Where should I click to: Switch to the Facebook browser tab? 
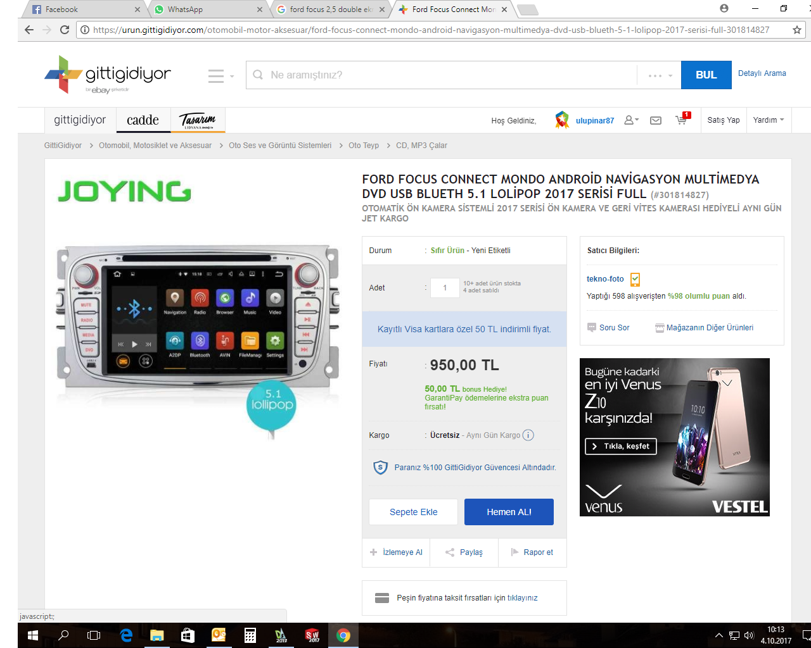pyautogui.click(x=82, y=9)
